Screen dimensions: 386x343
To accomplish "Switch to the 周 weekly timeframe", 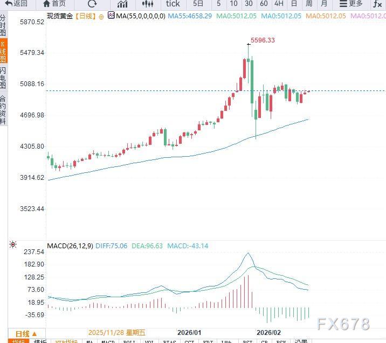I will [309, 4].
